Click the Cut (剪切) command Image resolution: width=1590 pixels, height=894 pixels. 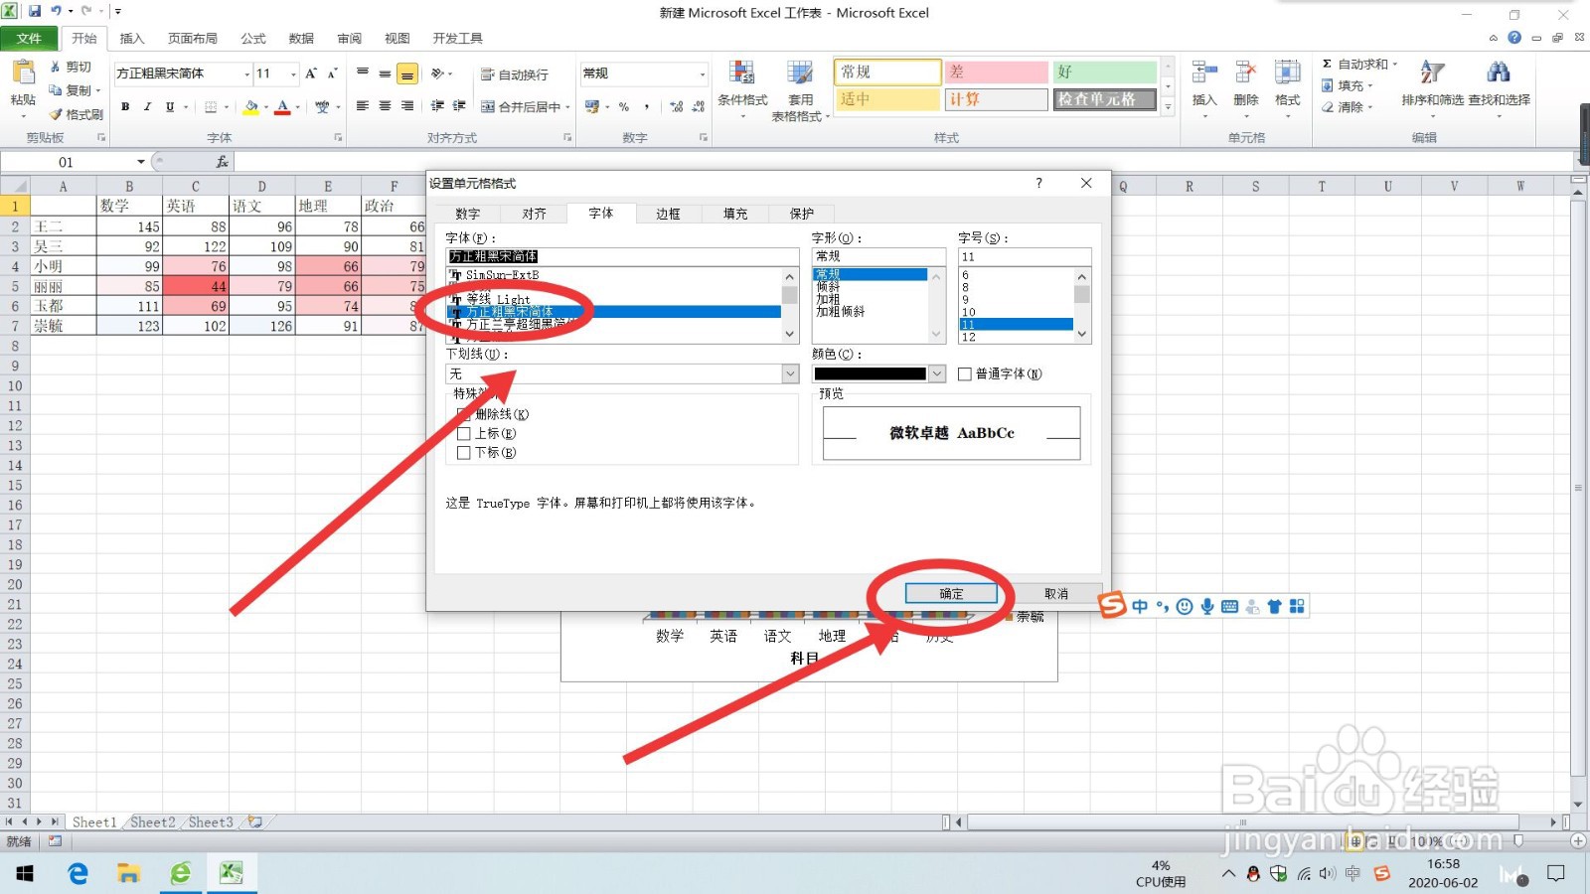tap(70, 67)
